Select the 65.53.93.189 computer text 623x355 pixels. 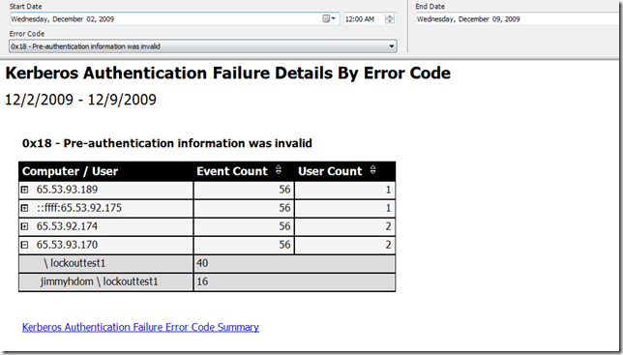[67, 190]
